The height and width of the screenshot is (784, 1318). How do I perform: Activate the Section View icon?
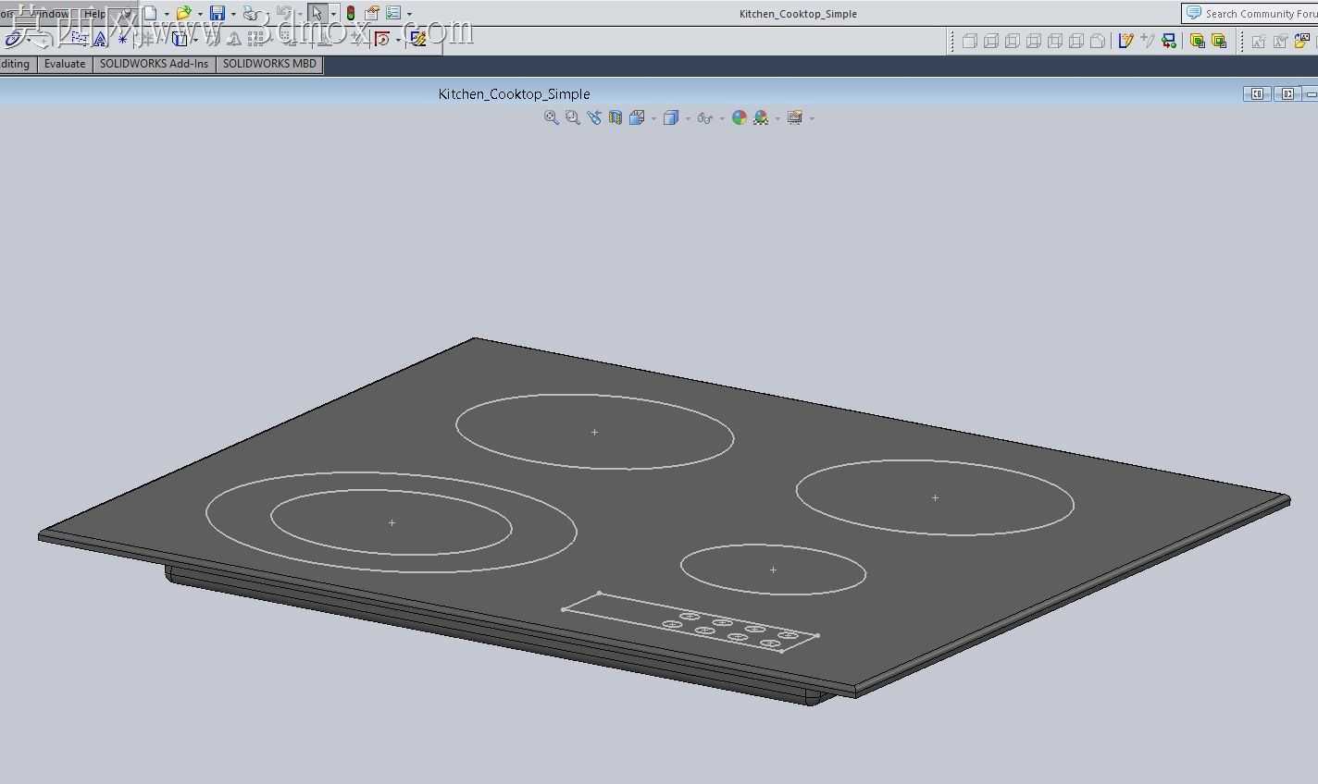click(x=615, y=117)
